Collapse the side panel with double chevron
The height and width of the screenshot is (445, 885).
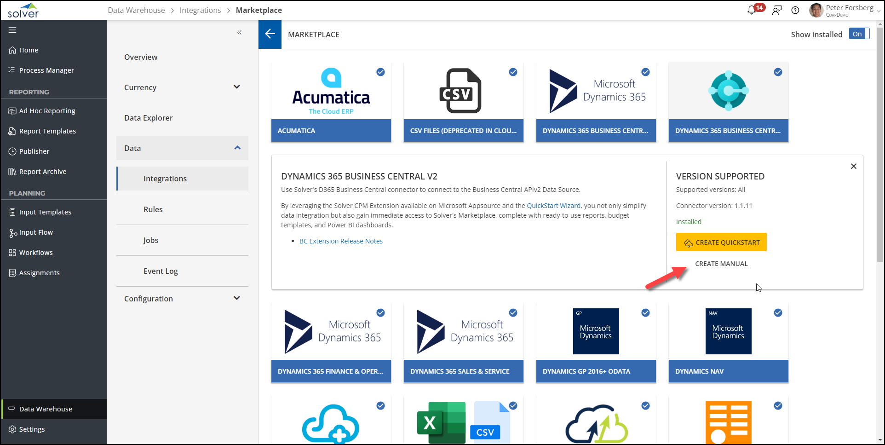tap(239, 32)
